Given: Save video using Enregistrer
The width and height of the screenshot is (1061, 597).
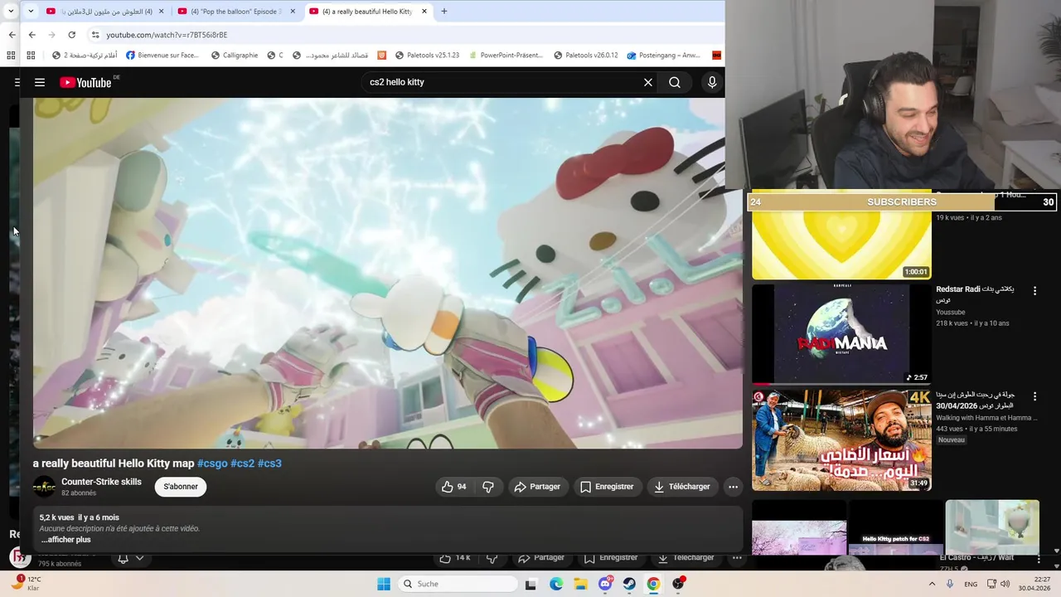Looking at the screenshot, I should tap(607, 487).
